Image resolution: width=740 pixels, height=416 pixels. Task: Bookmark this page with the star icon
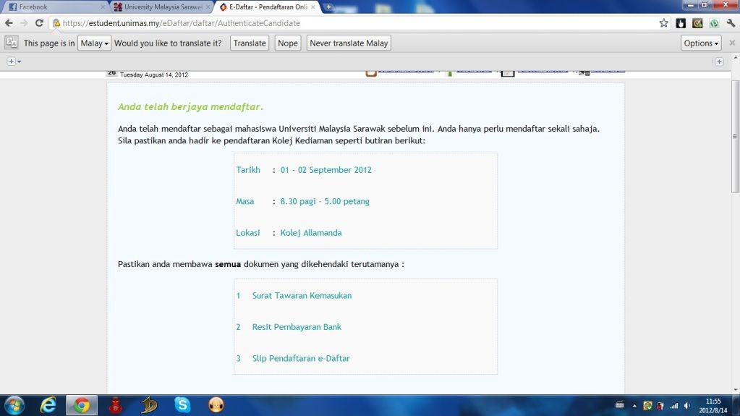[663, 23]
